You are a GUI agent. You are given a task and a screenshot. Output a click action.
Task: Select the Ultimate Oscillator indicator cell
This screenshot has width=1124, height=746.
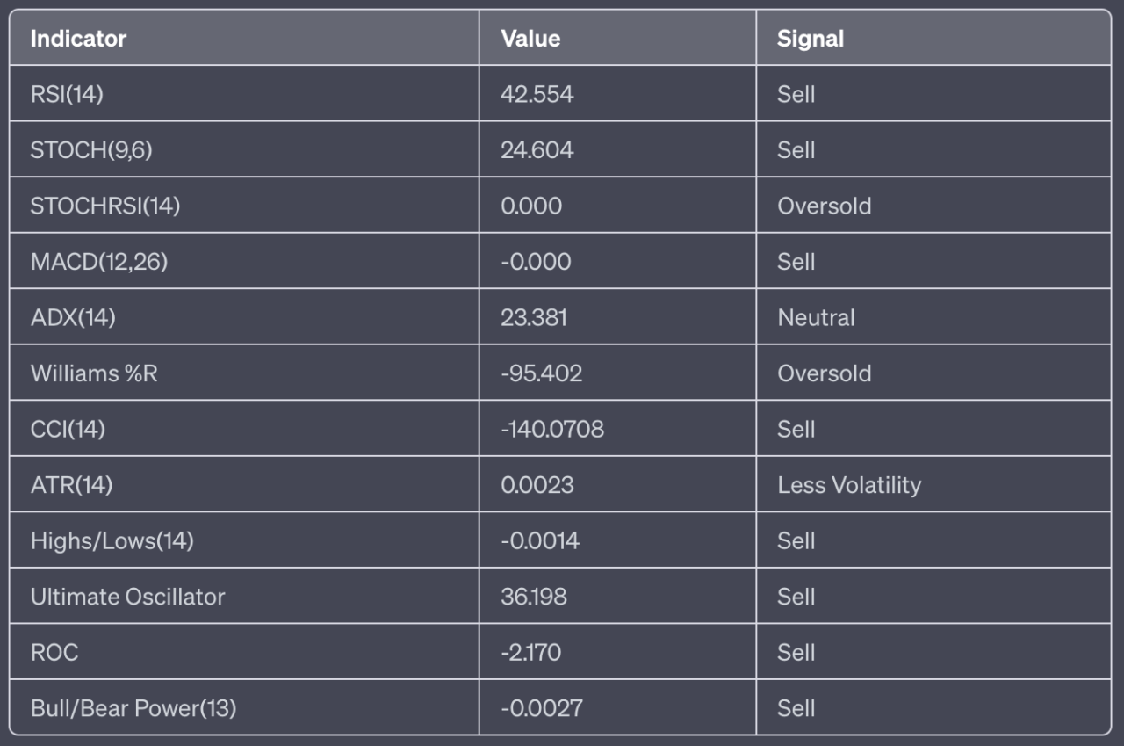tap(127, 597)
